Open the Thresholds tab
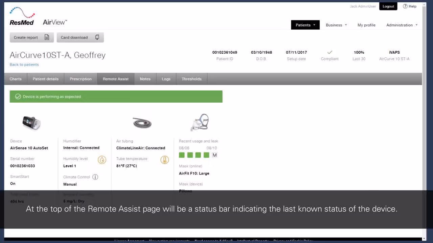 (191, 79)
